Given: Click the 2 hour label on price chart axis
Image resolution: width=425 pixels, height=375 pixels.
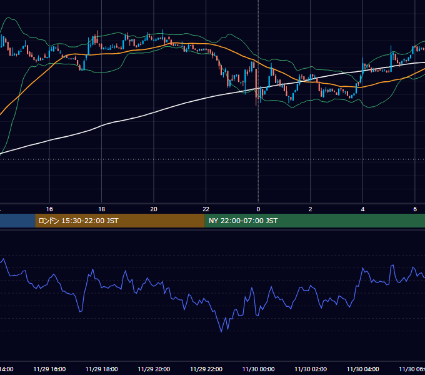Looking at the screenshot, I should [311, 209].
